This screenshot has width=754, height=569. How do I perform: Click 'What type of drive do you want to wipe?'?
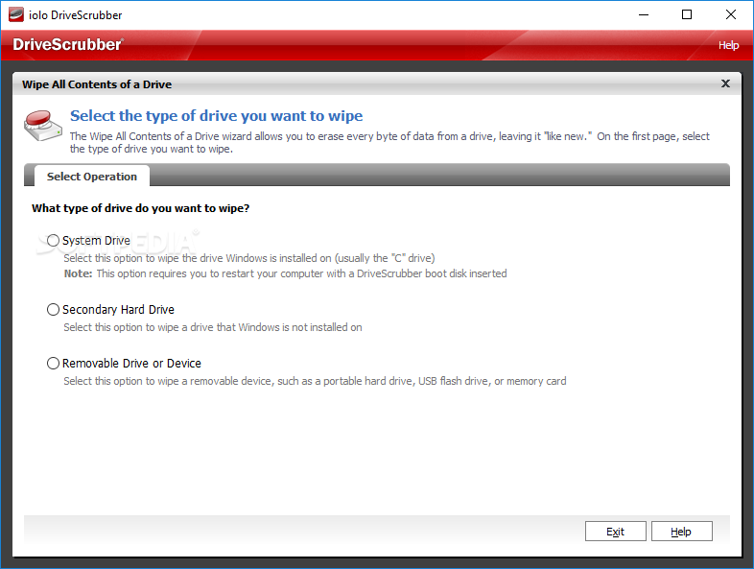click(x=140, y=208)
